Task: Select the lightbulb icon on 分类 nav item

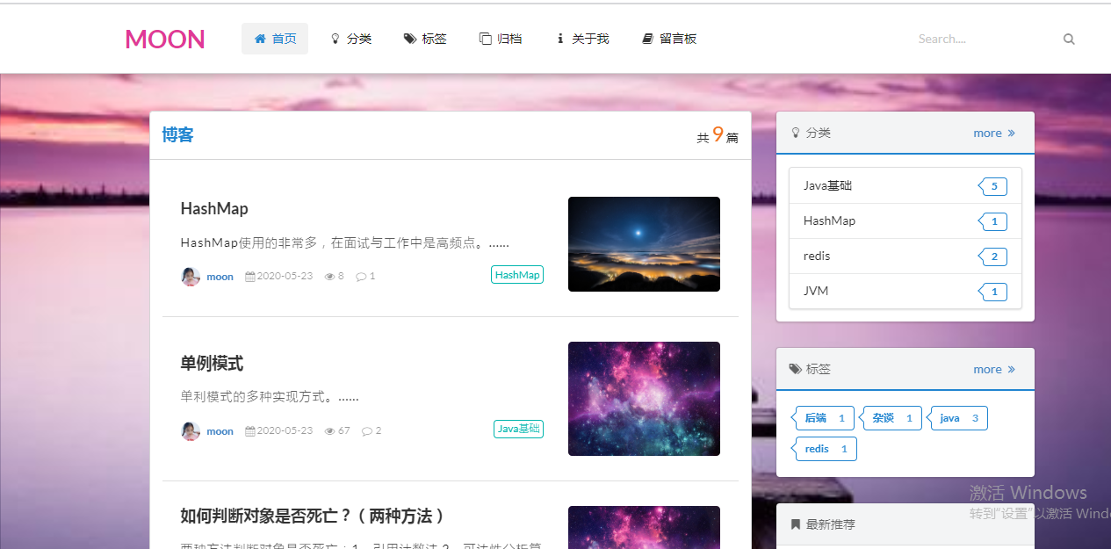Action: [335, 38]
